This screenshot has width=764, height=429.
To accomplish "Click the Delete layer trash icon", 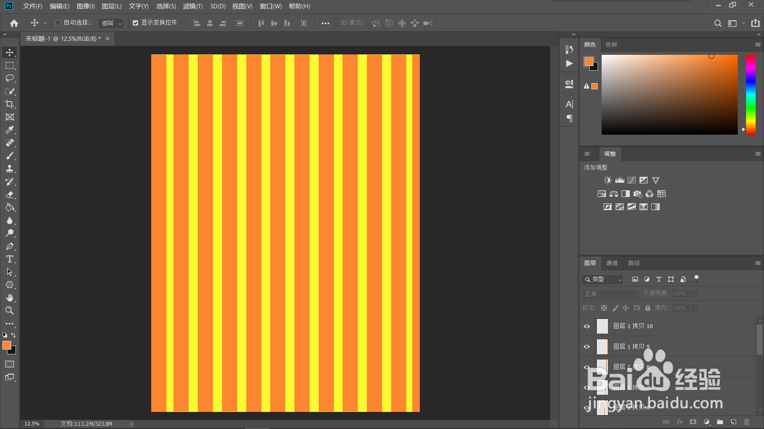I will [746, 422].
